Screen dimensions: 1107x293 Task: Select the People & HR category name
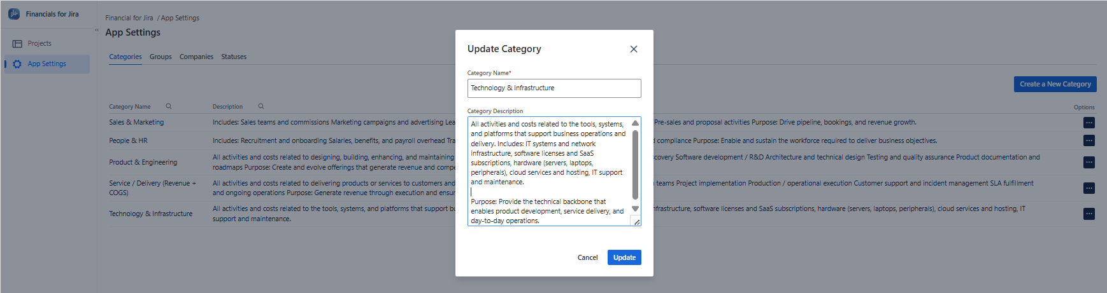[128, 140]
